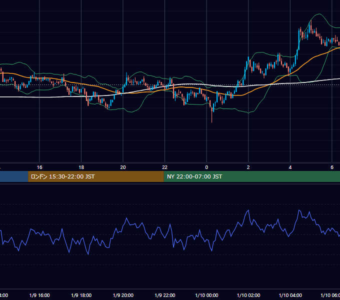Click the '1/9 18:00' time label
The width and height of the screenshot is (340, 300).
coord(81,295)
